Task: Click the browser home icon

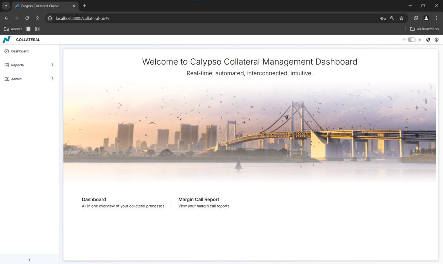Action: click(x=38, y=18)
